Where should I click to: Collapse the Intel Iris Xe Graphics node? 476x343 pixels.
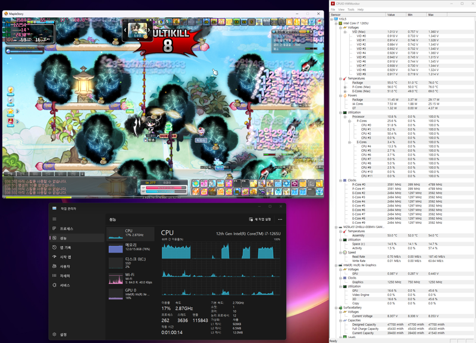tap(336, 265)
